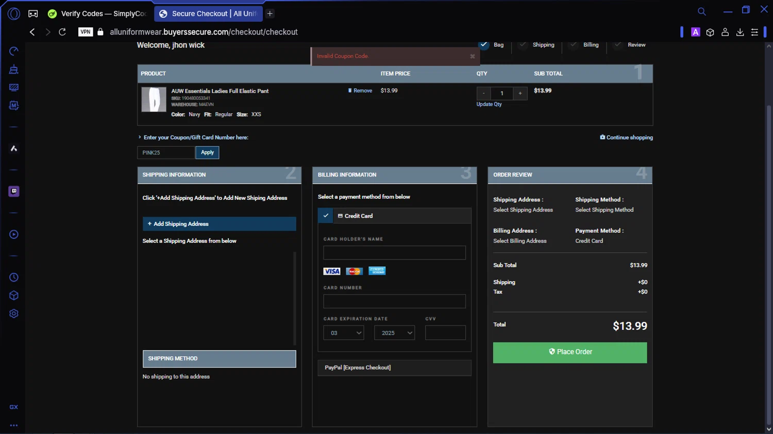Open the Twitch sidebar icon
This screenshot has width=773, height=434.
[14, 191]
